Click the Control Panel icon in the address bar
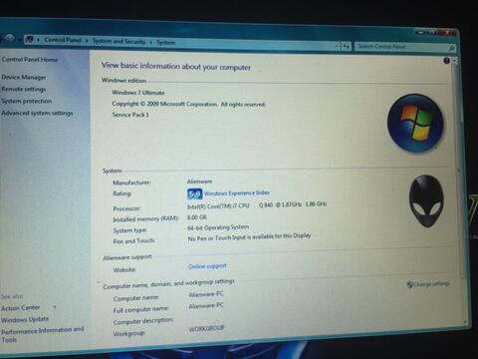The image size is (478, 359). coord(29,40)
